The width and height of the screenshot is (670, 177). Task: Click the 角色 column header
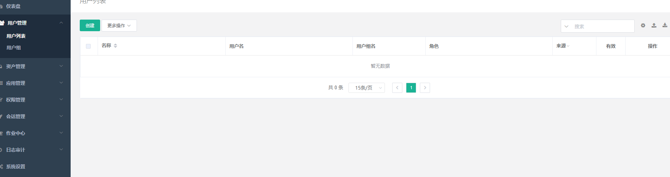tap(434, 46)
